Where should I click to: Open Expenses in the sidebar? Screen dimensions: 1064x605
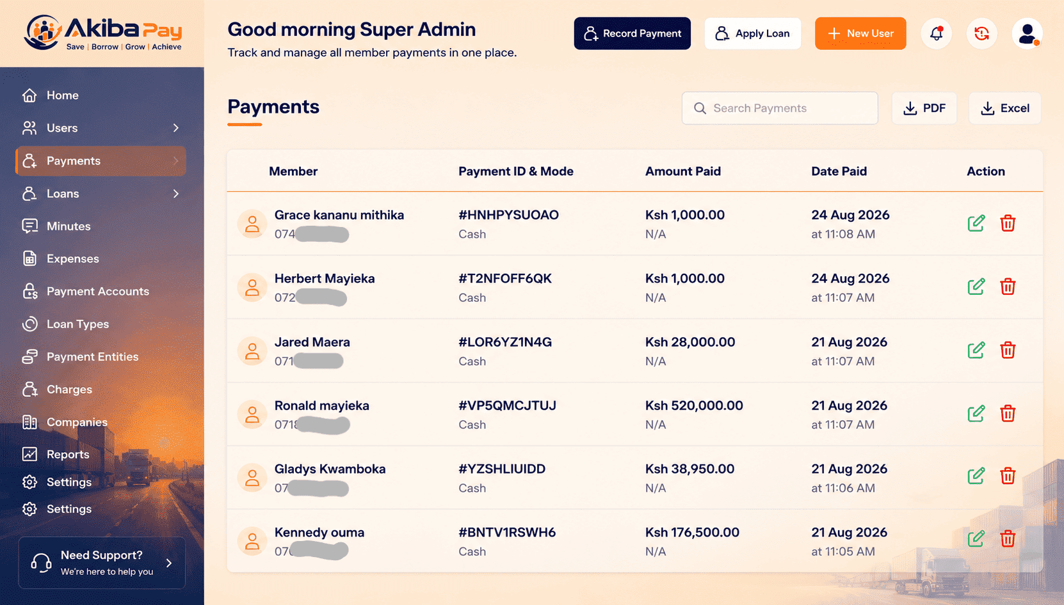(x=60, y=258)
